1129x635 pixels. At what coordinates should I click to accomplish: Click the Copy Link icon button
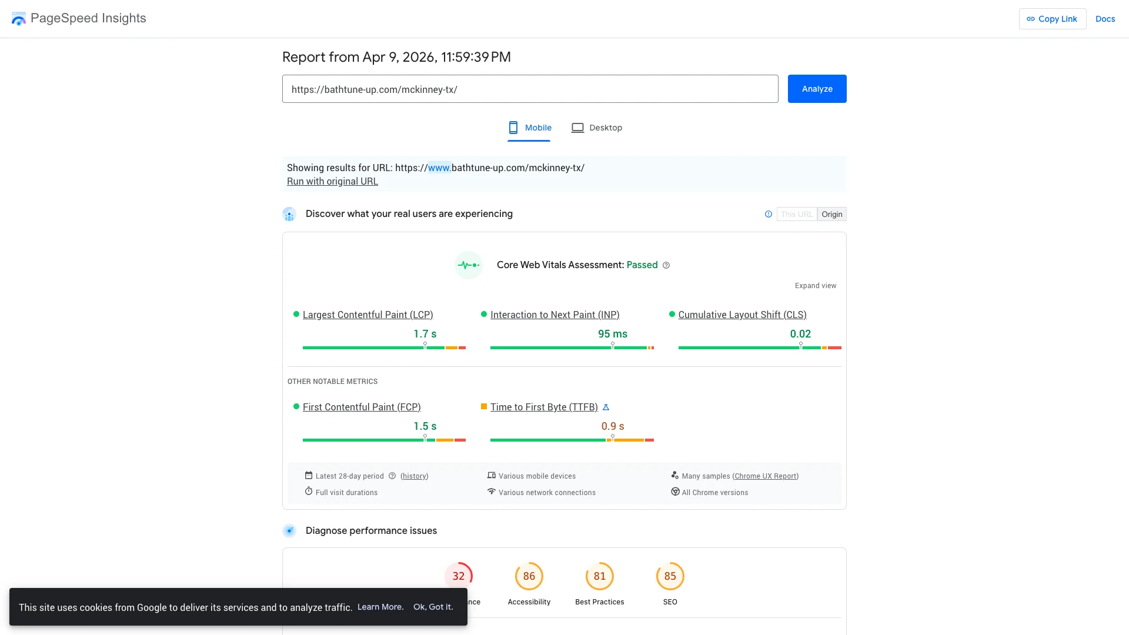tap(1031, 19)
